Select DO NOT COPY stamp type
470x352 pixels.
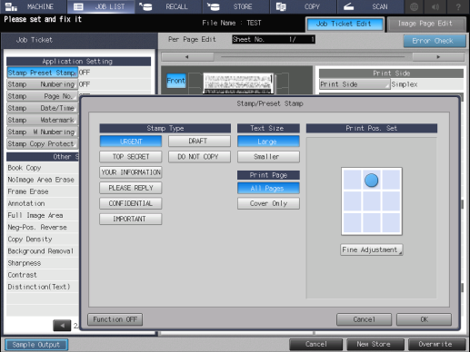tap(199, 157)
